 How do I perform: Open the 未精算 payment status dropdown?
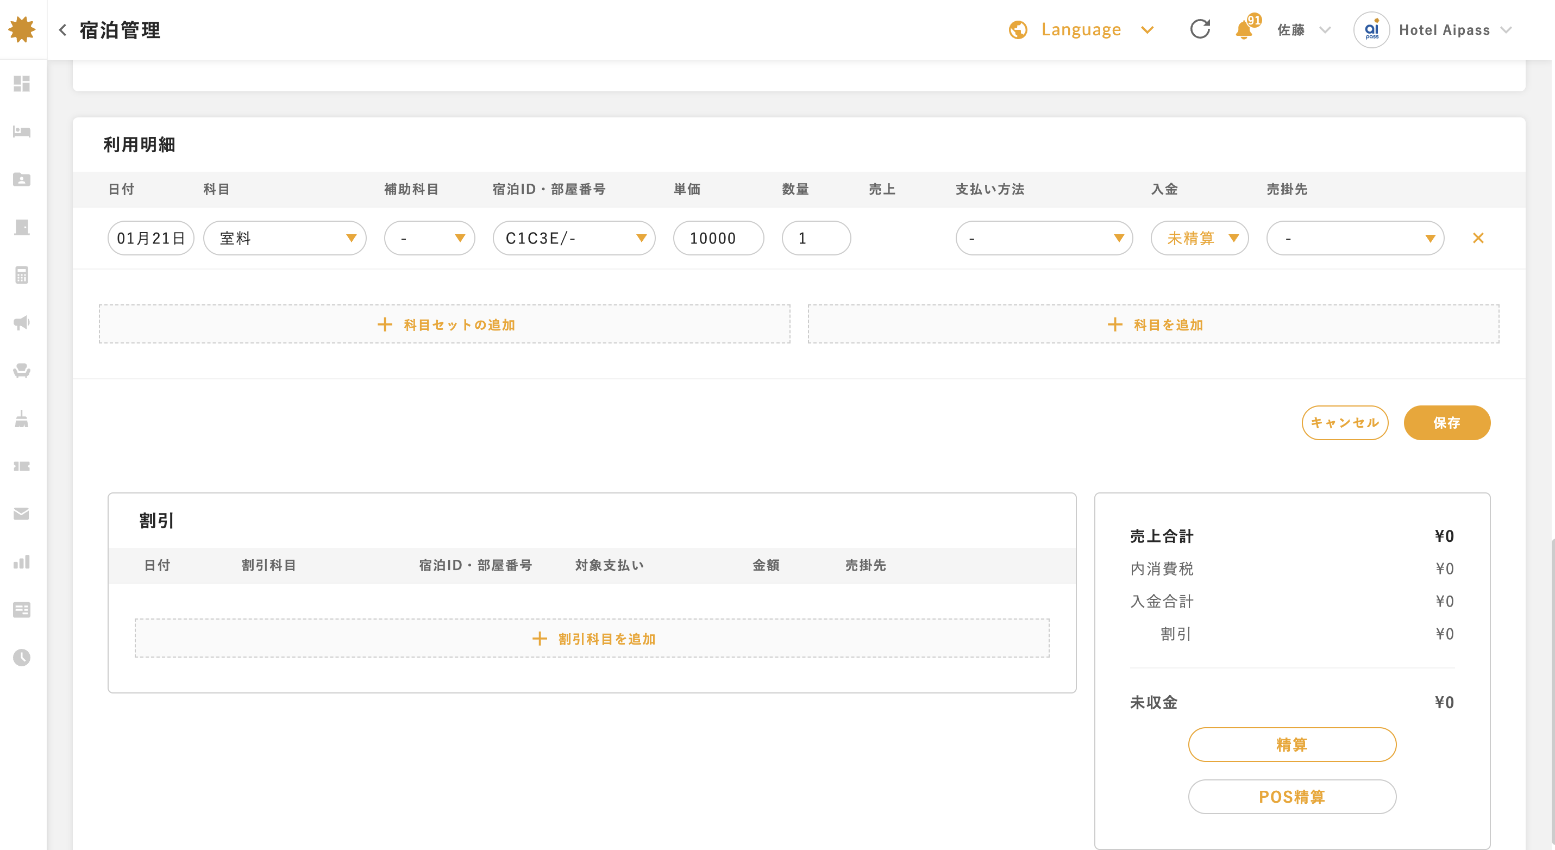pos(1200,238)
